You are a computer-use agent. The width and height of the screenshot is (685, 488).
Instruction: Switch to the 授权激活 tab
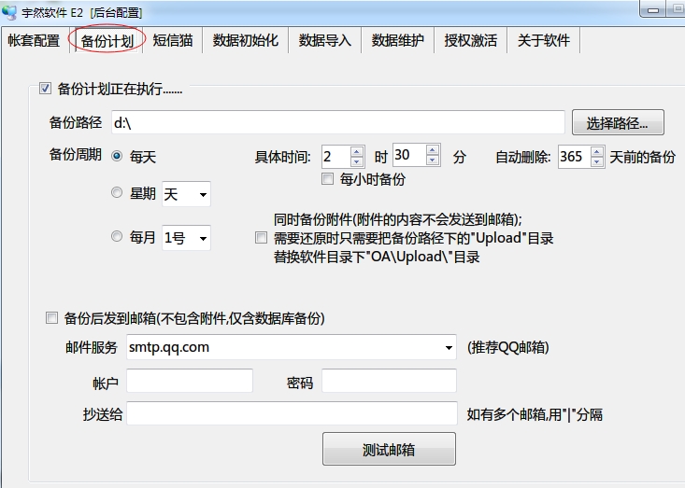(x=470, y=40)
